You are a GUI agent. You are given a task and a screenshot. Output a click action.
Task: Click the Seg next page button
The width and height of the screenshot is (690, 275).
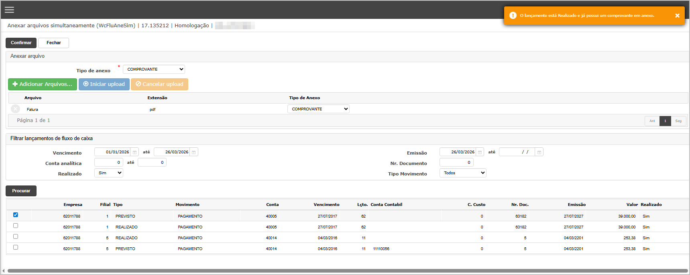(678, 121)
